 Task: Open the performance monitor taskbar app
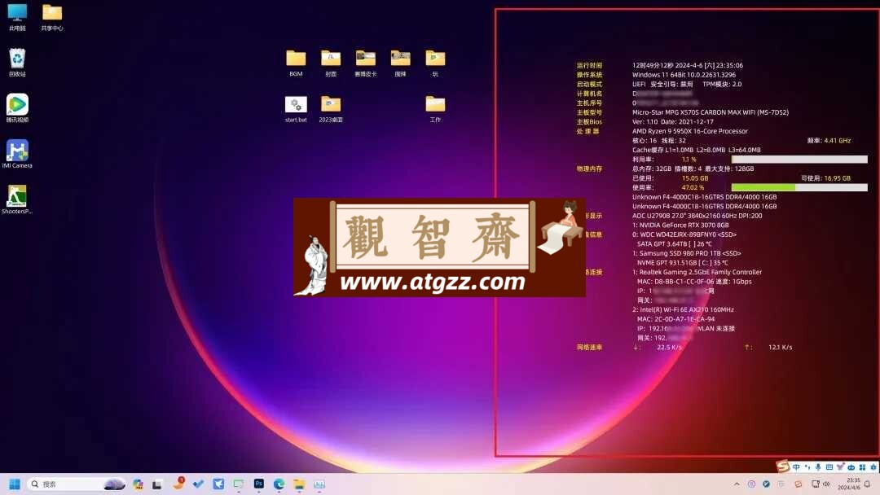pos(319,484)
